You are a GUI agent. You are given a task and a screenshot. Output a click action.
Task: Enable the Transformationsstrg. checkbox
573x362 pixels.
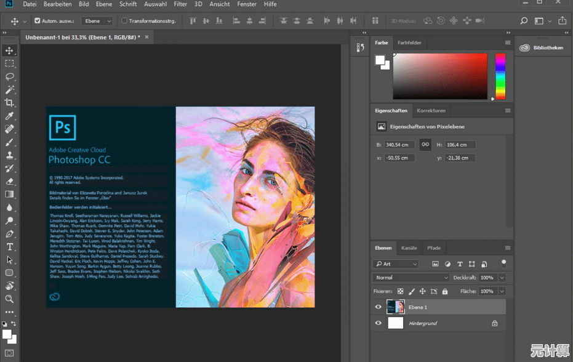[x=125, y=21]
